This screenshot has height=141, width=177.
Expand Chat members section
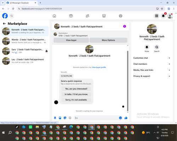(x=152, y=64)
